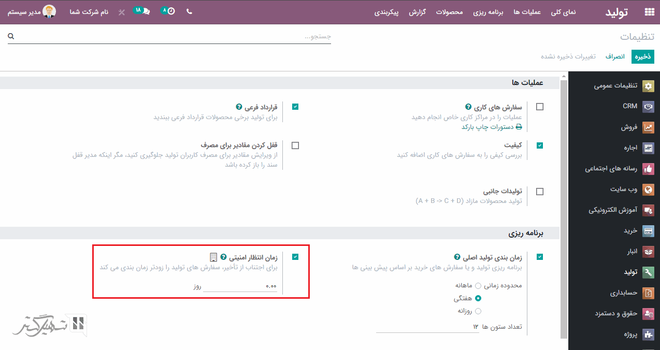Viewport: 660px width, 350px height.
Task: Click the انصراف discard button
Action: [x=615, y=56]
